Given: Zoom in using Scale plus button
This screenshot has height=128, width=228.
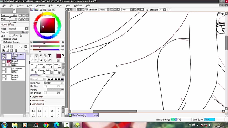Looking at the screenshot, I should [24, 15].
